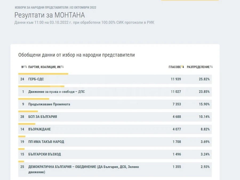
Task: Click percentage 23.85%
Action: coord(204,92)
